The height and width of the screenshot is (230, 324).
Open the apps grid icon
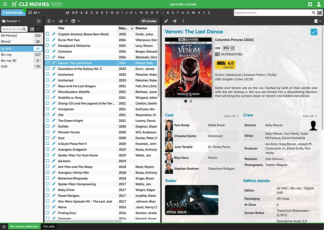point(310,4)
